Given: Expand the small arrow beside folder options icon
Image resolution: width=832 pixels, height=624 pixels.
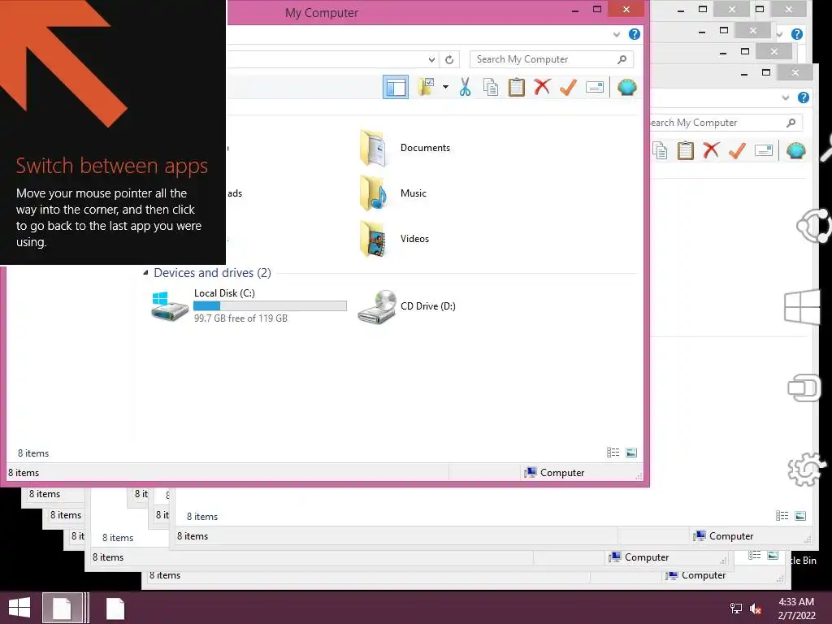Looking at the screenshot, I should click(446, 87).
